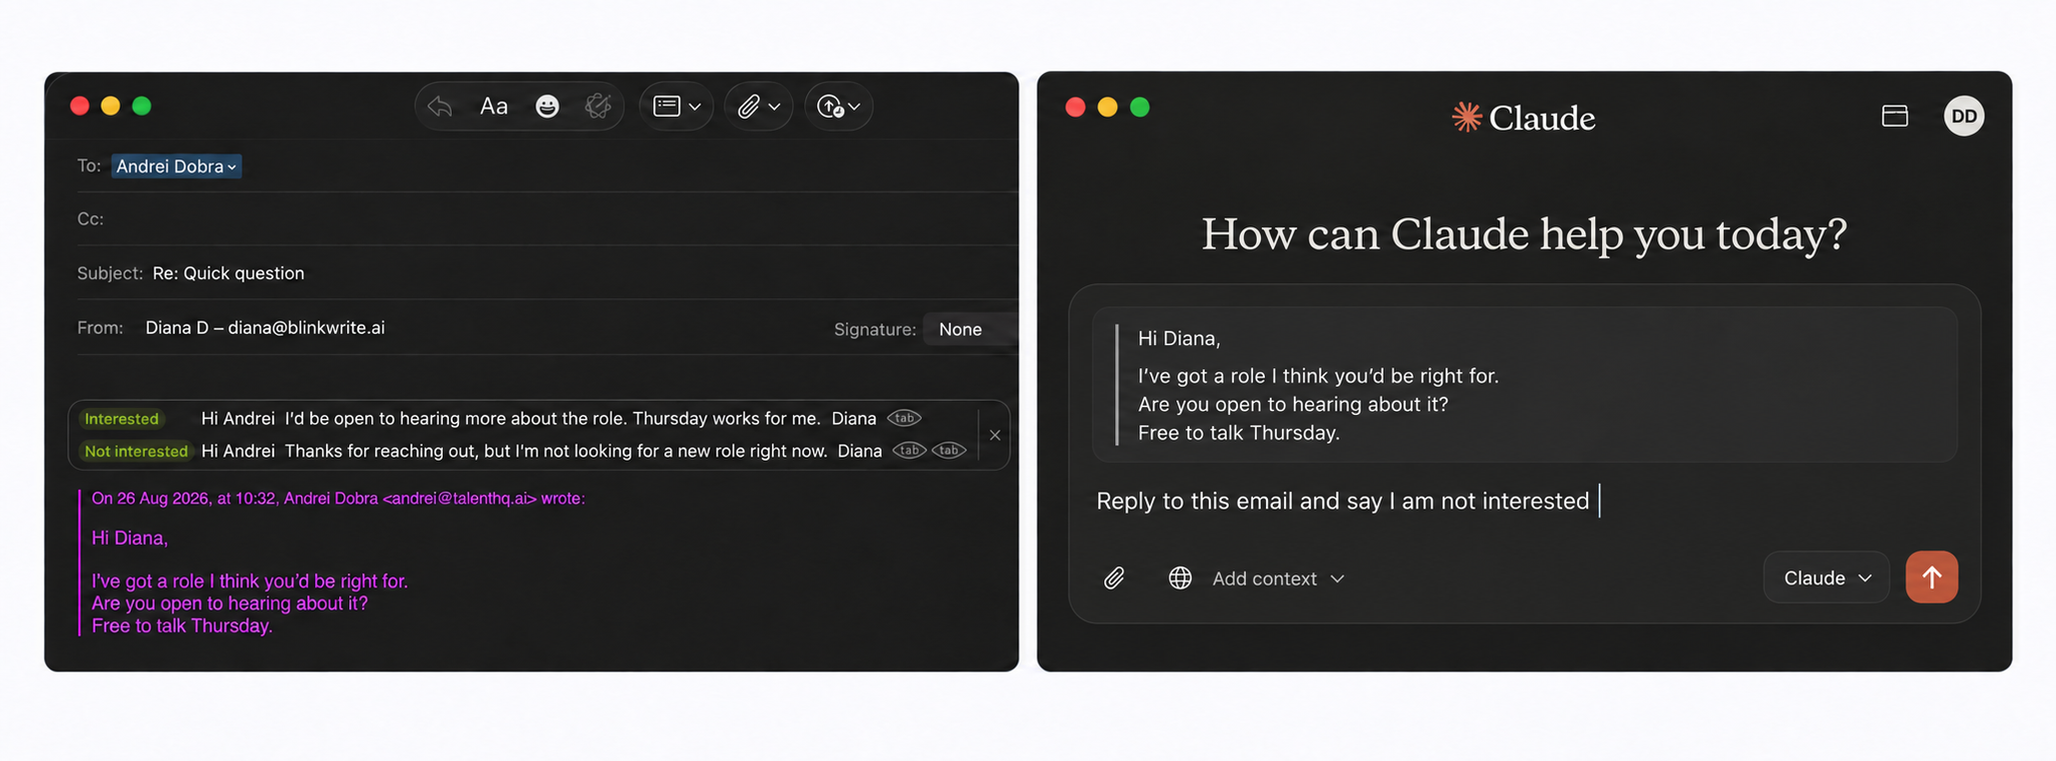
Task: Open the Andrei Dobra recipient dropdown
Action: 177,167
